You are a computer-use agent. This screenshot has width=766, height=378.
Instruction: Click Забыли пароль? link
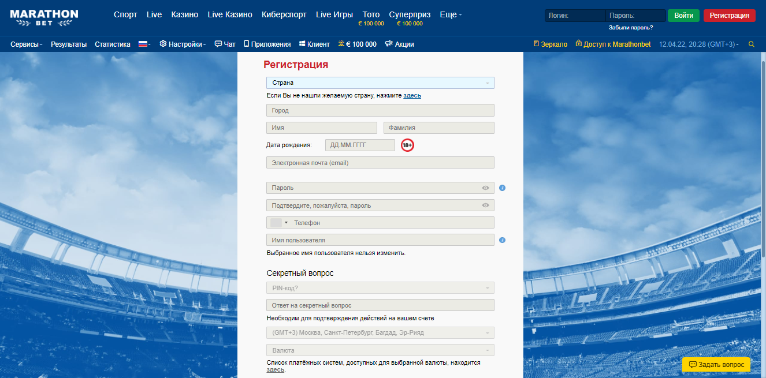(631, 28)
